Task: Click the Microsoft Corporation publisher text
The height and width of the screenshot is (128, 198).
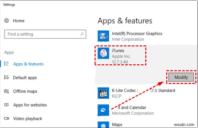Action: click(133, 113)
